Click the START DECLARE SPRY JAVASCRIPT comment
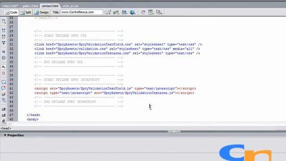286x161 pixels. 79,80
